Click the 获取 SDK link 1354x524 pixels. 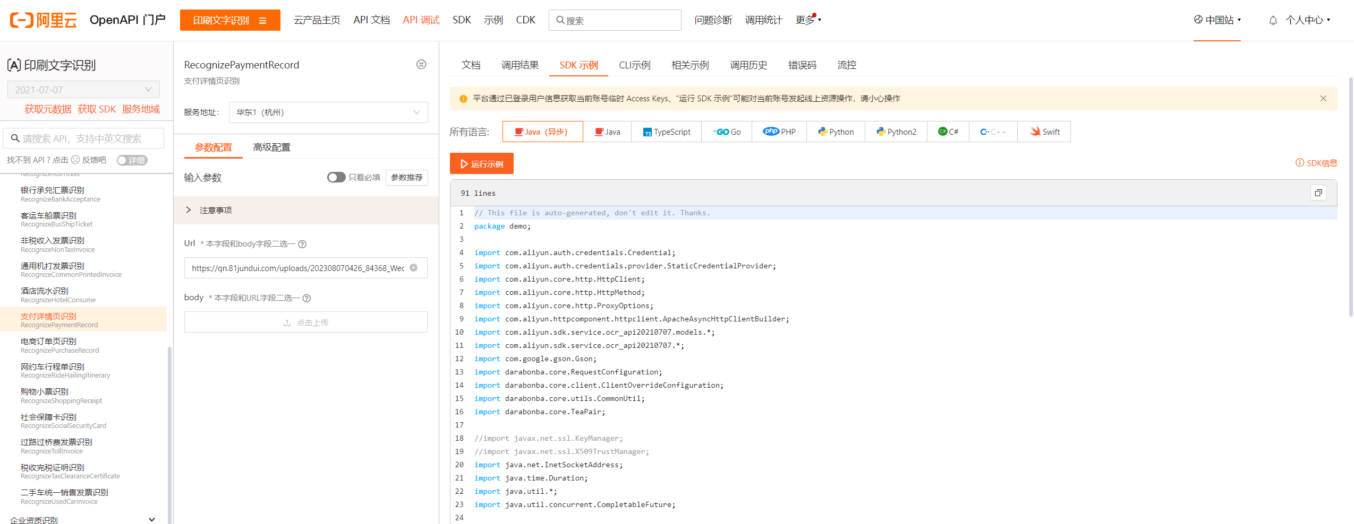(97, 109)
